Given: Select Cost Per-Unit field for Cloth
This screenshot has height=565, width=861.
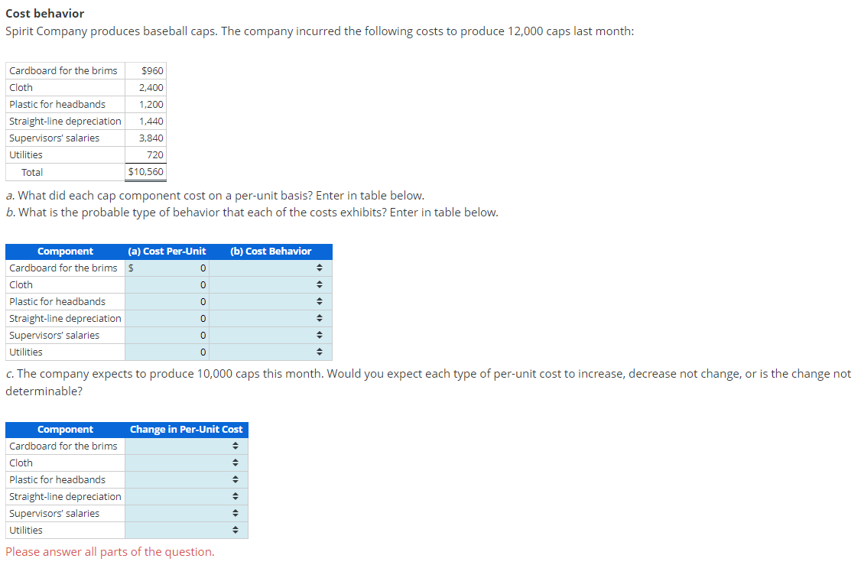Looking at the screenshot, I should pos(167,285).
